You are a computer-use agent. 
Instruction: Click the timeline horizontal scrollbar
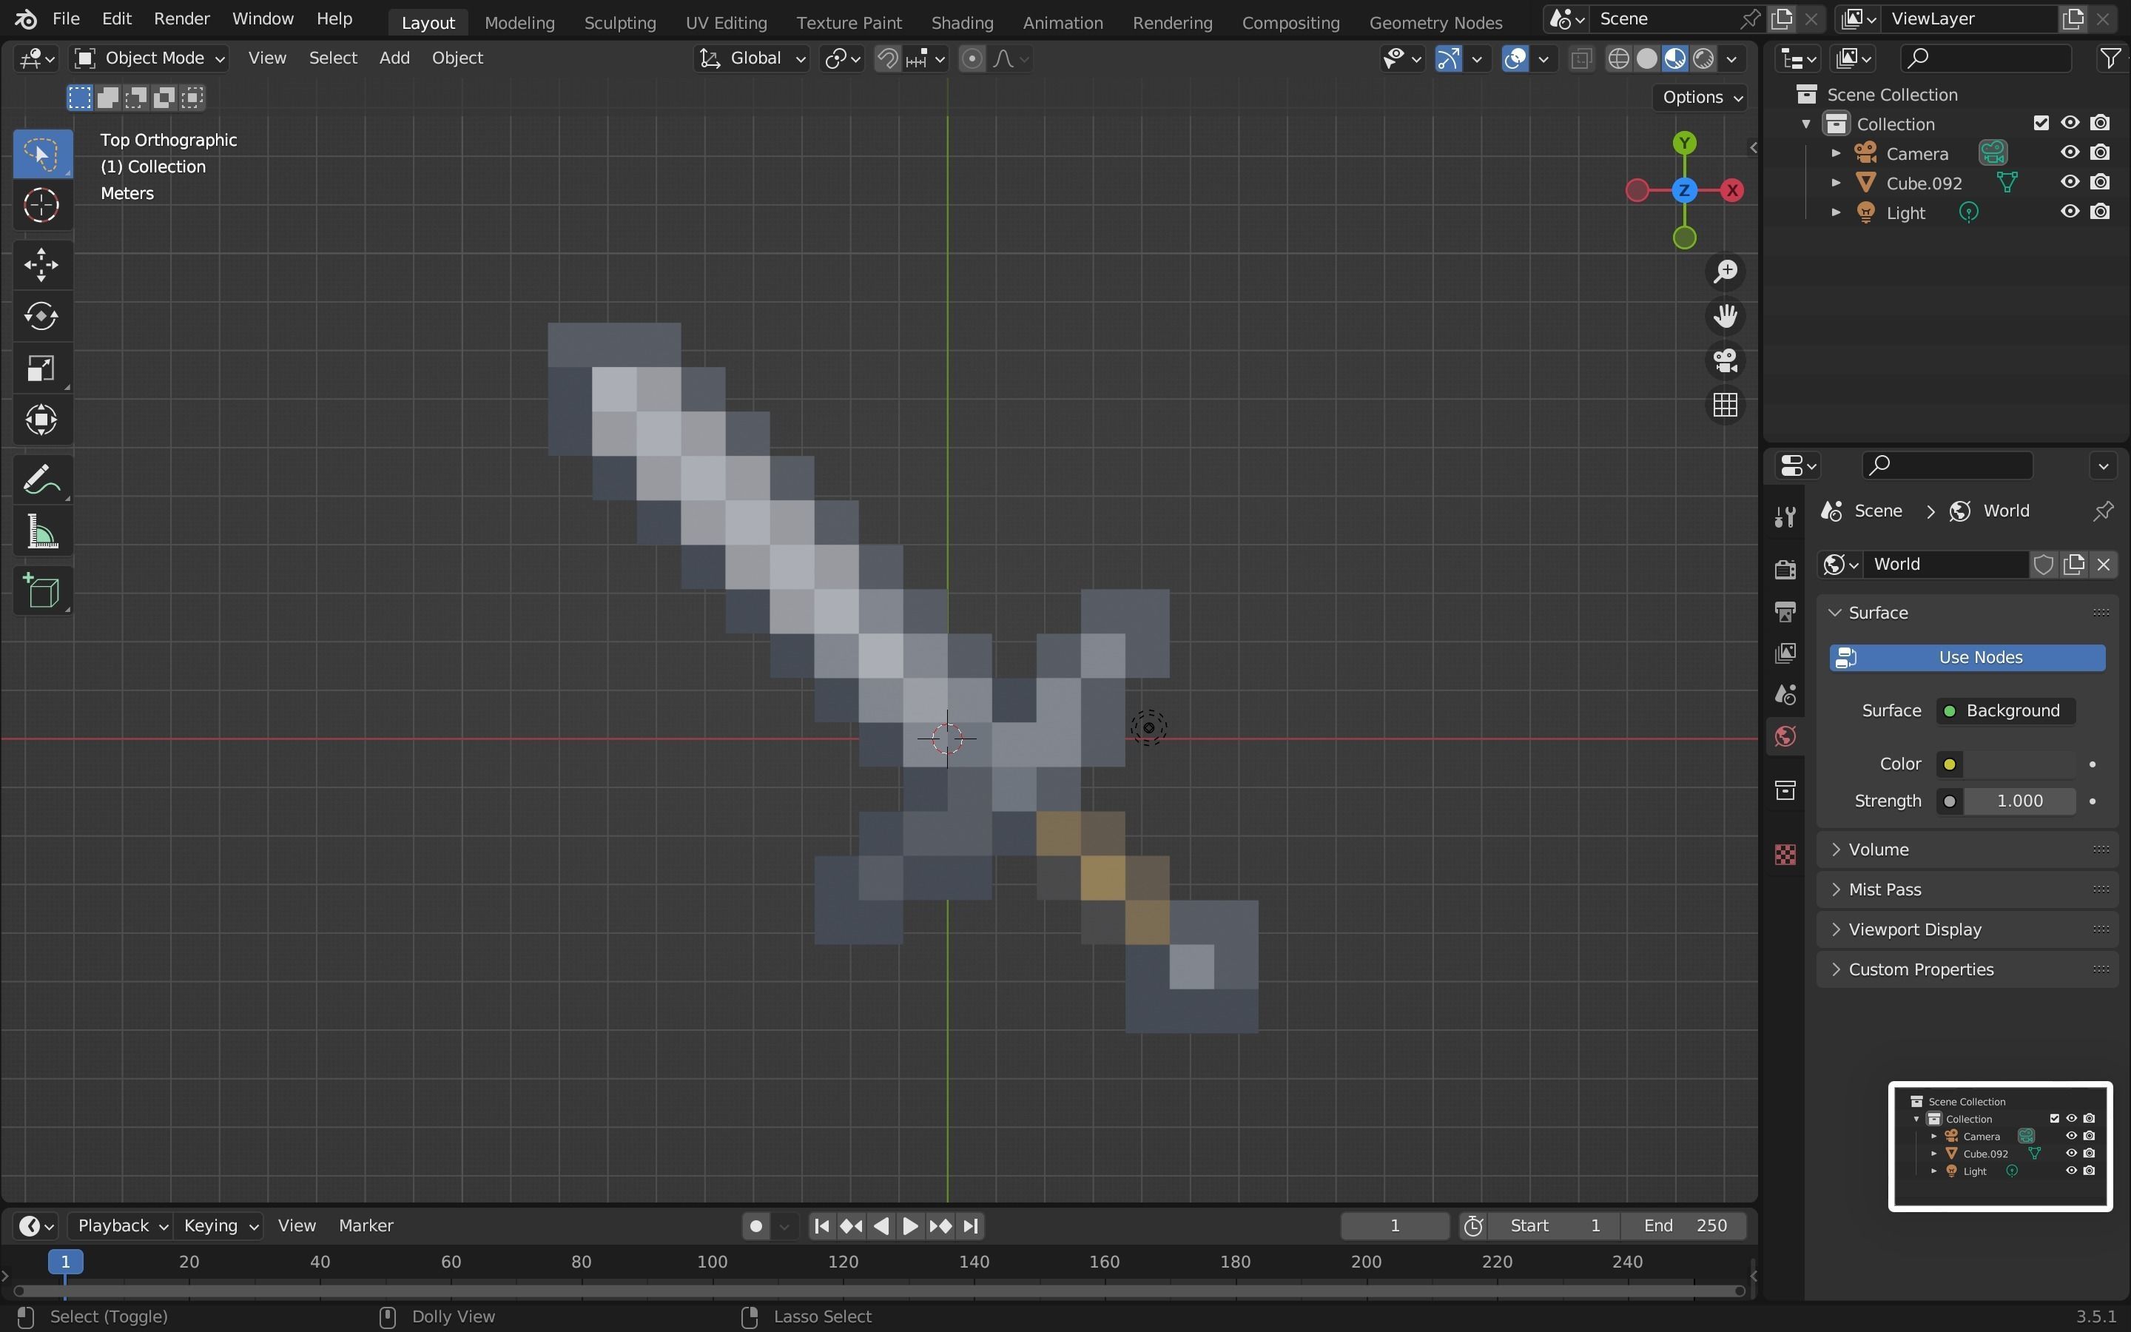coord(879,1291)
